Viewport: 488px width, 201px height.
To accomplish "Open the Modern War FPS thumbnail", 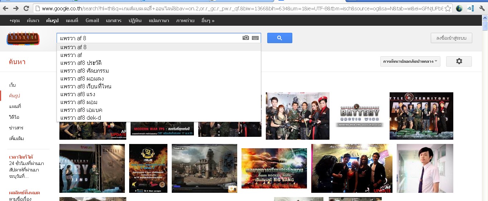I will (162, 129).
